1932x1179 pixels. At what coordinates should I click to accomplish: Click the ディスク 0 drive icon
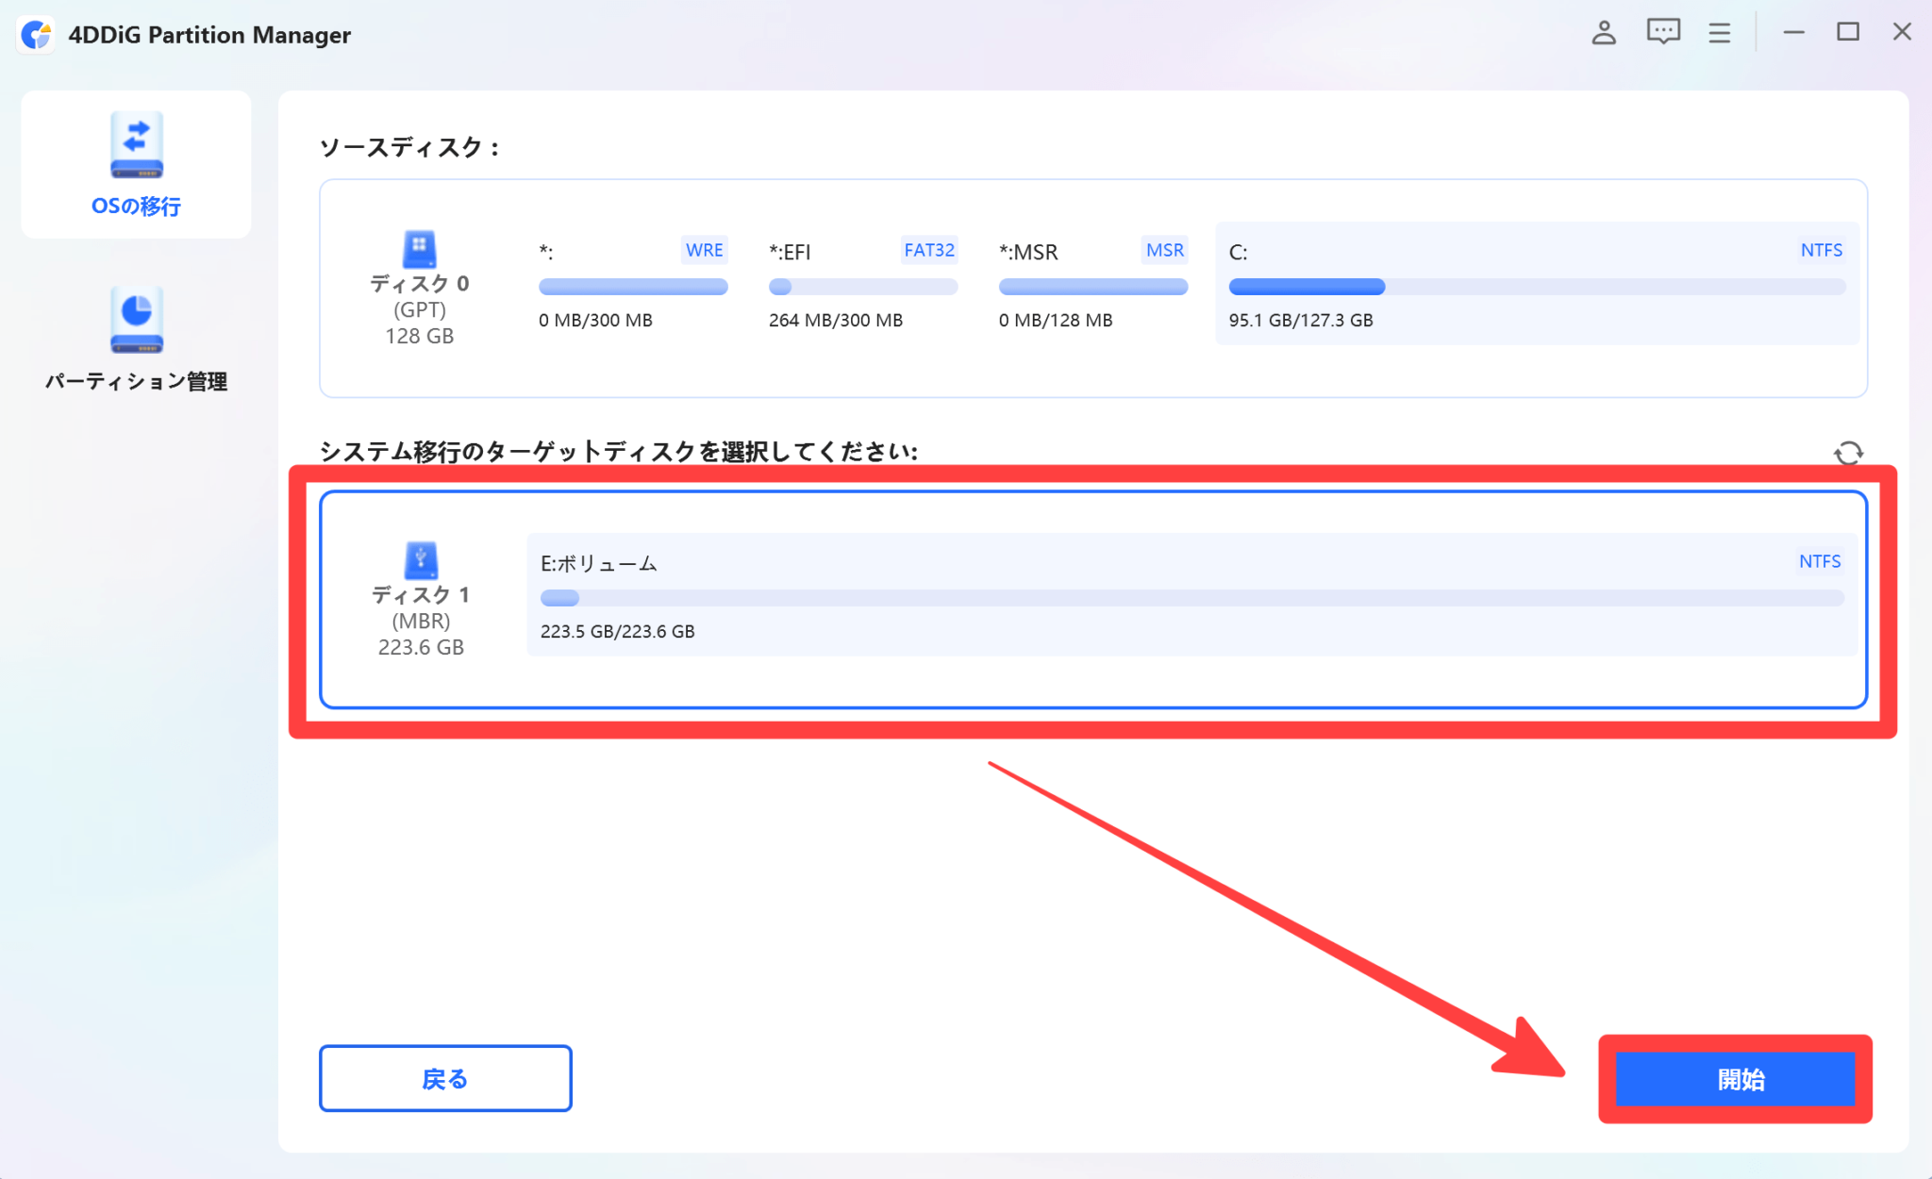(x=420, y=250)
